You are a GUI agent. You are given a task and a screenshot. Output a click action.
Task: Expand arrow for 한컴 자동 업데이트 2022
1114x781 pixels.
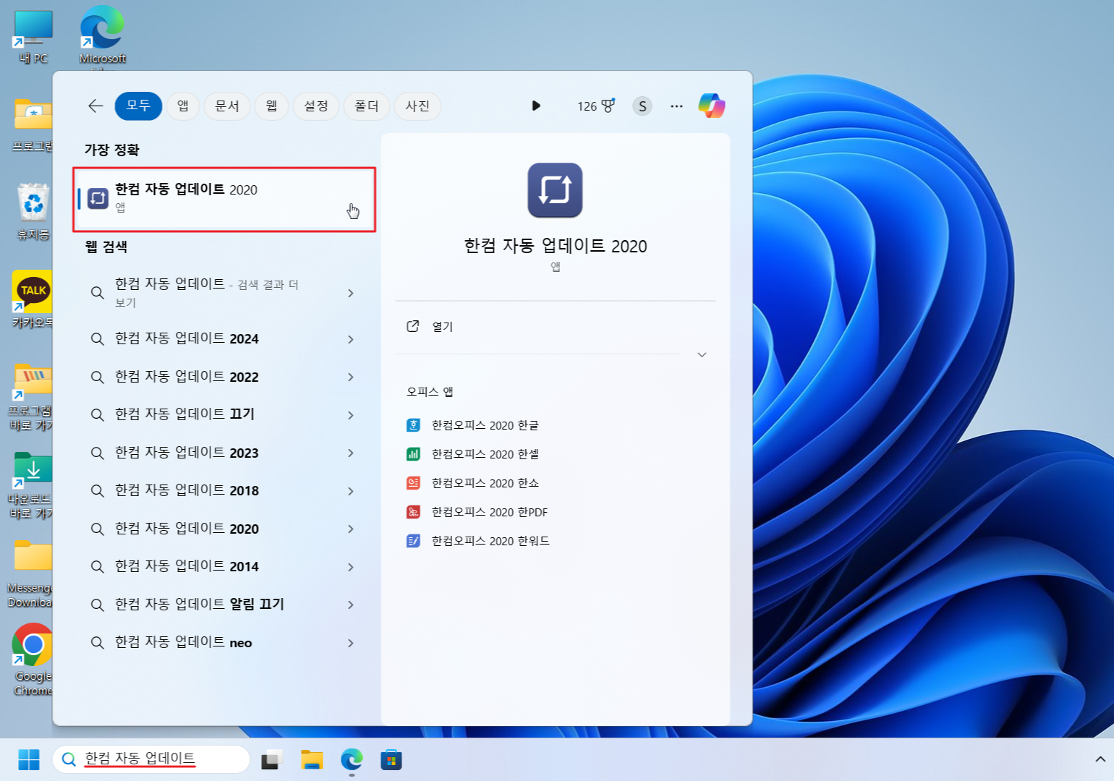[351, 377]
